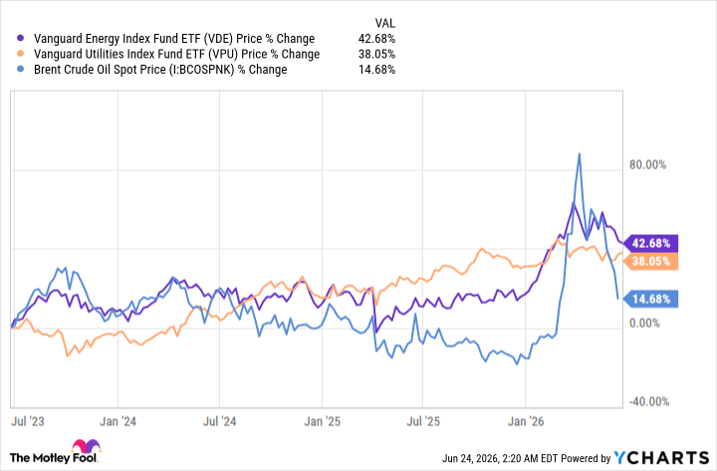
Task: Click the Brent crude peak spike on chart
Action: pyautogui.click(x=579, y=154)
